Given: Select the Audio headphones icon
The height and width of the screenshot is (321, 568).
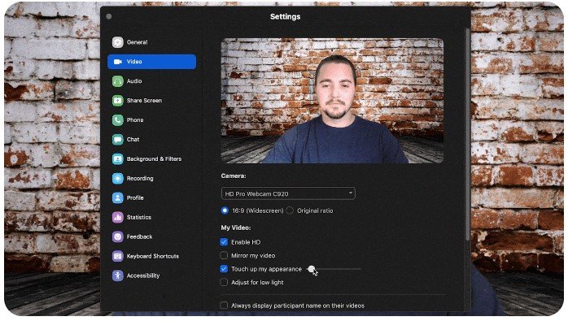Looking at the screenshot, I should (117, 81).
